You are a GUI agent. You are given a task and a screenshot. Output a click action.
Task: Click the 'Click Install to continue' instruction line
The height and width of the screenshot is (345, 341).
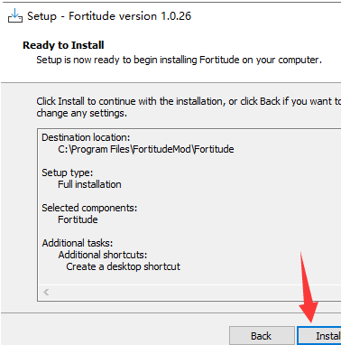tap(189, 101)
